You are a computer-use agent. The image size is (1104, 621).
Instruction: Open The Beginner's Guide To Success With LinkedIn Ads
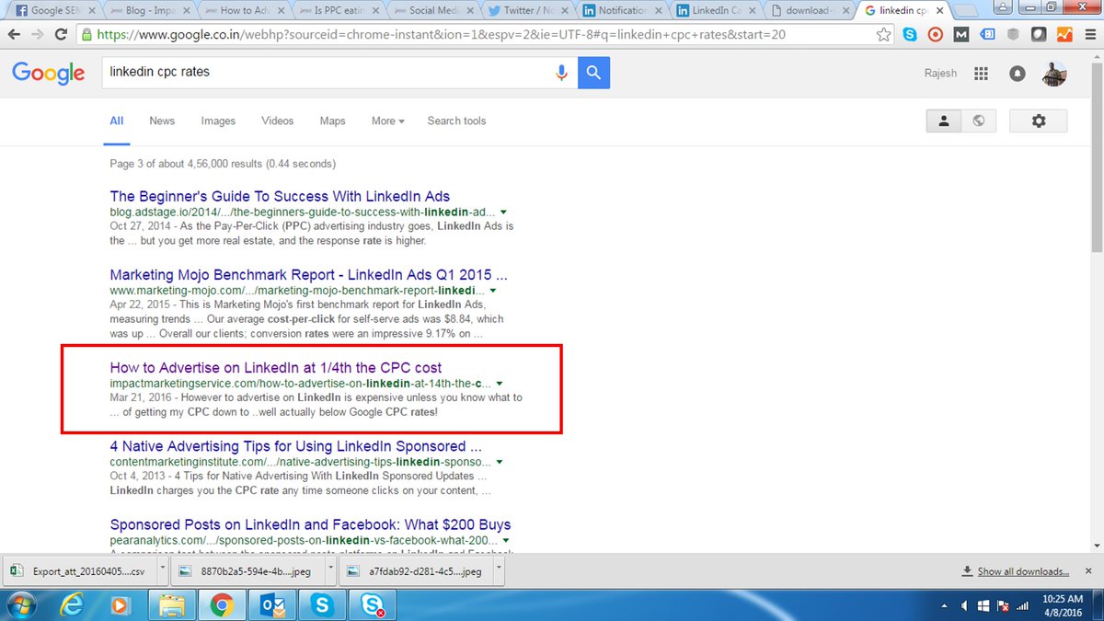click(280, 196)
